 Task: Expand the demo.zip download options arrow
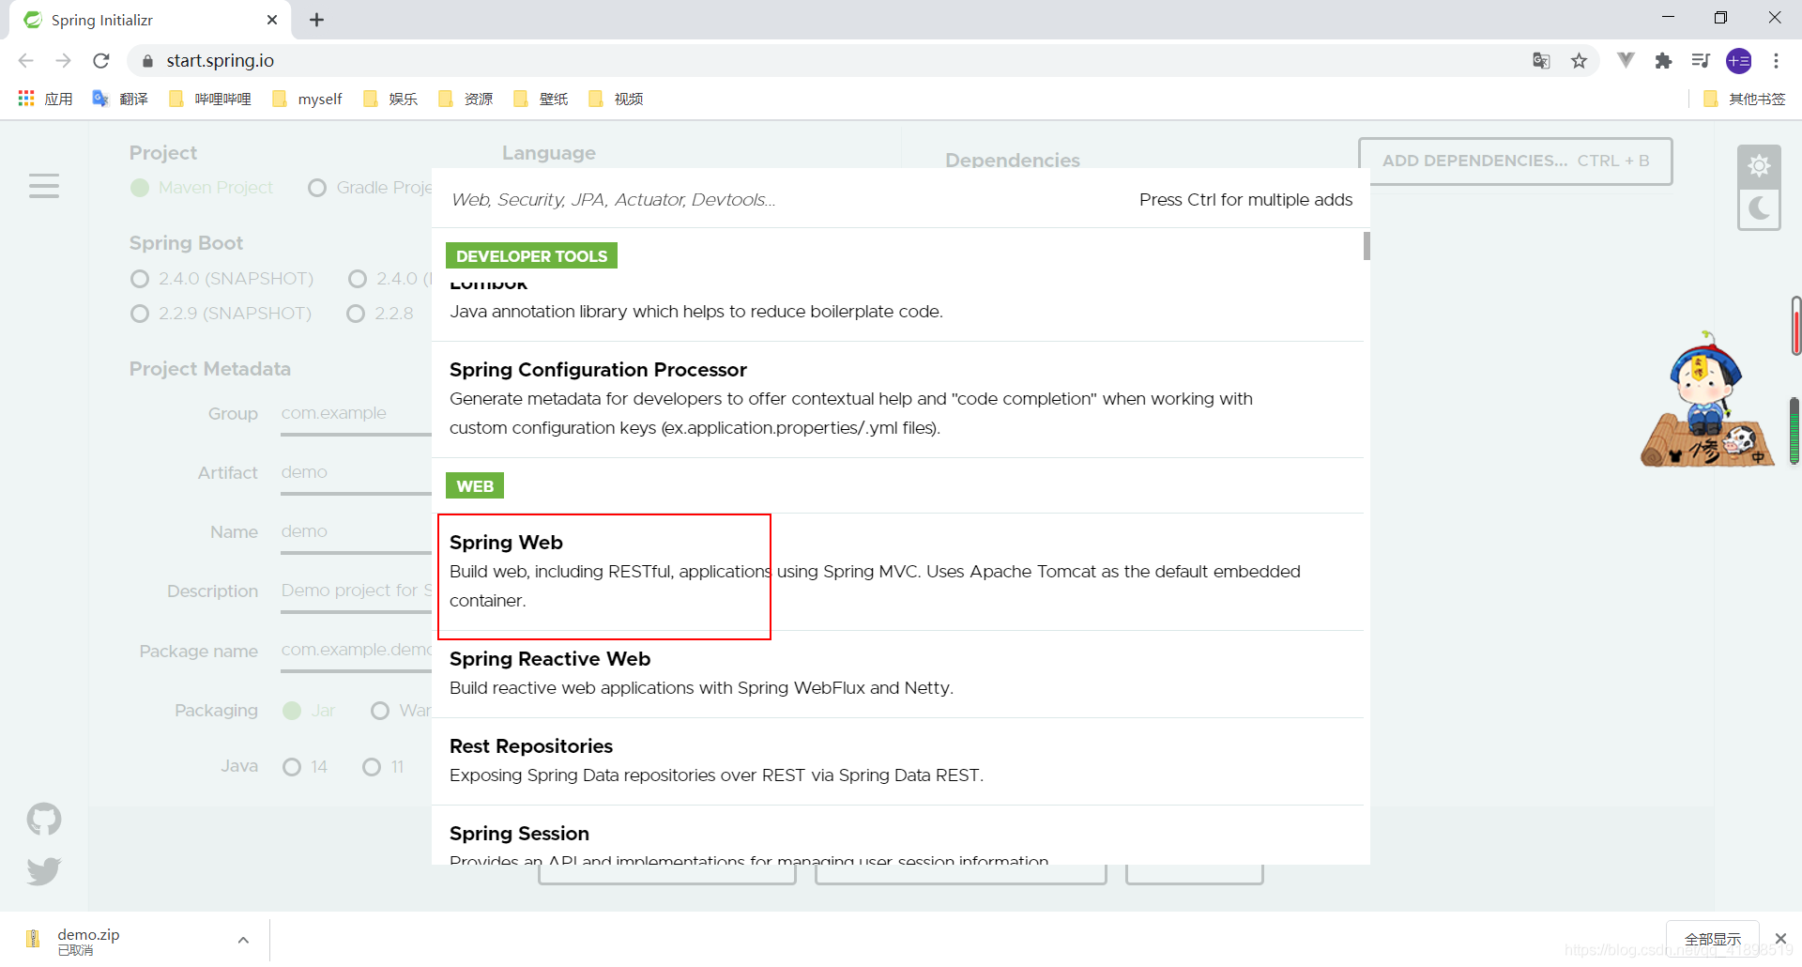coord(243,940)
